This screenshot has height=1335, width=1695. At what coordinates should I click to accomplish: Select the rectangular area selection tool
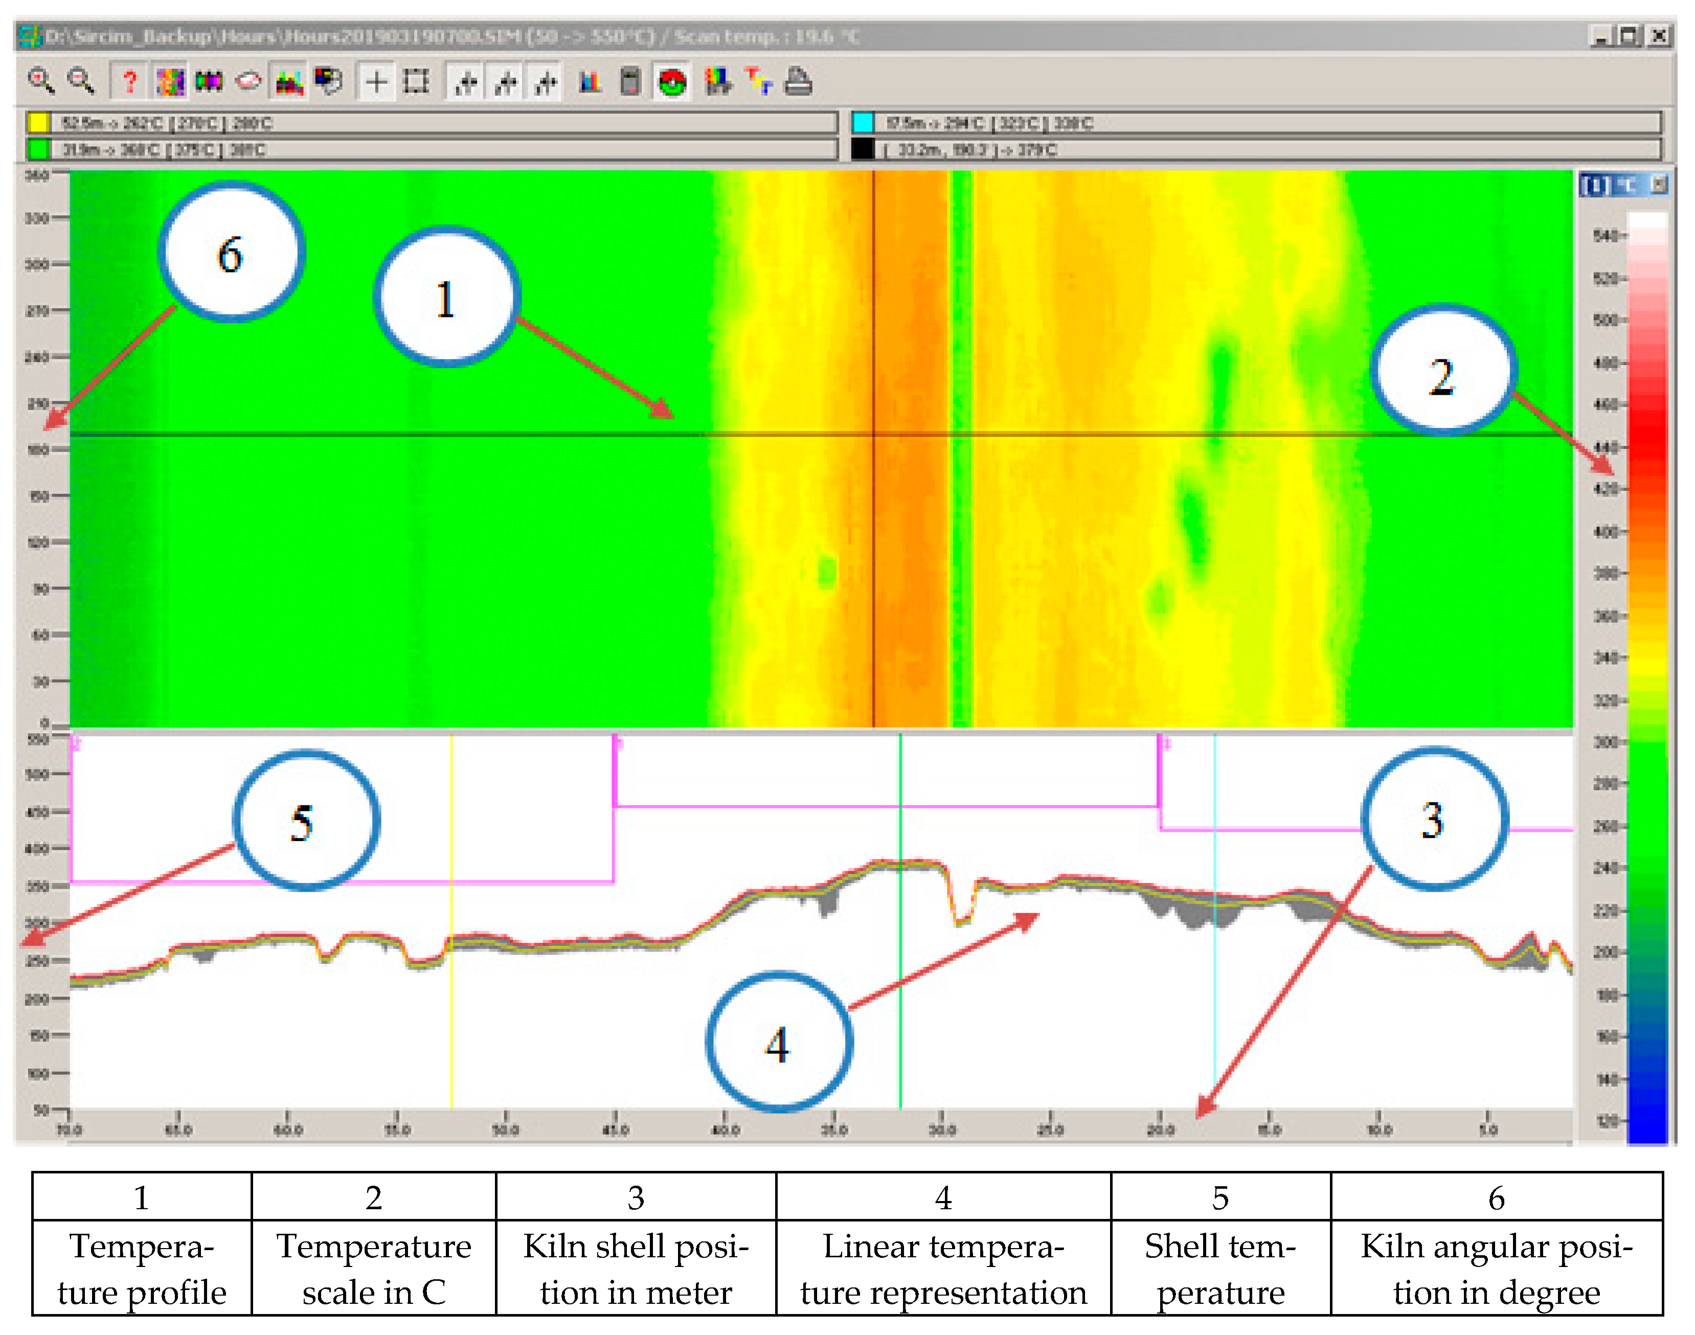click(416, 81)
